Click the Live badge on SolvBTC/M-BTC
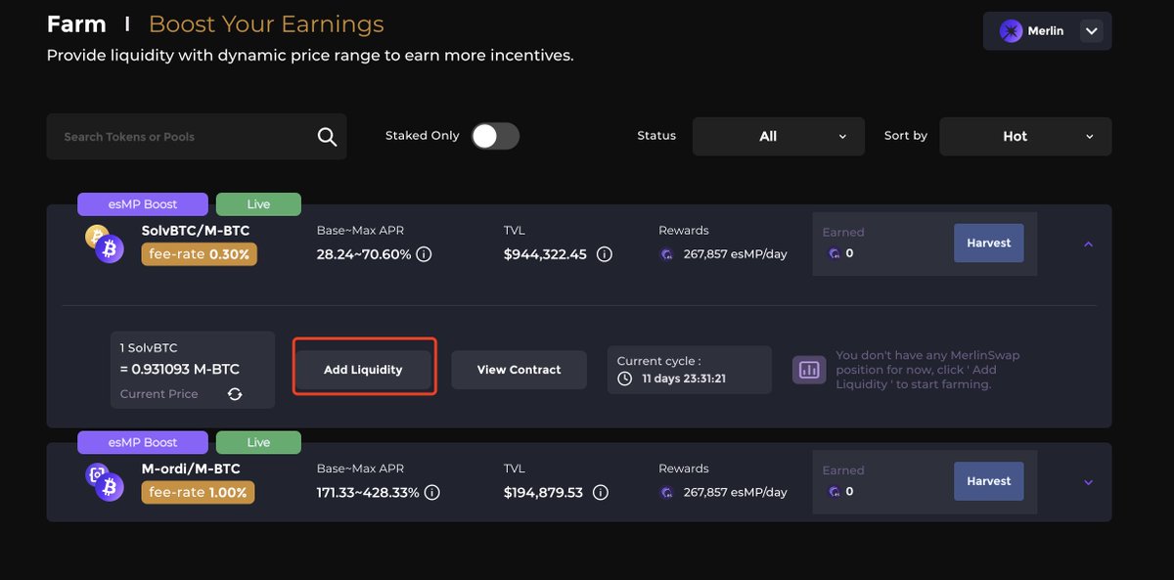Image resolution: width=1174 pixels, height=580 pixels. (x=258, y=204)
